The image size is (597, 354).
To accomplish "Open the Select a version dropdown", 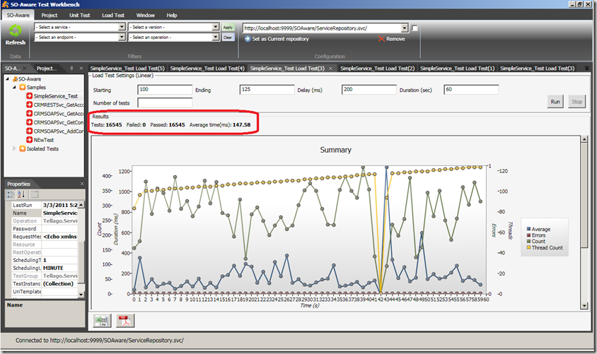I will tap(216, 27).
